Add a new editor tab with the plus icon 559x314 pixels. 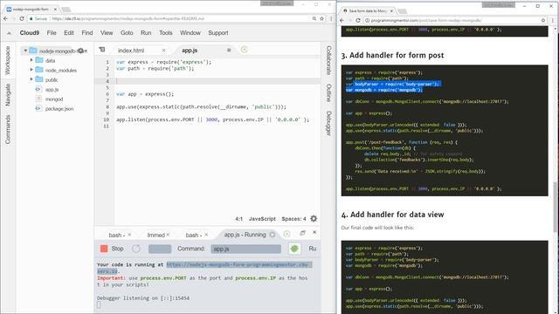(245, 50)
